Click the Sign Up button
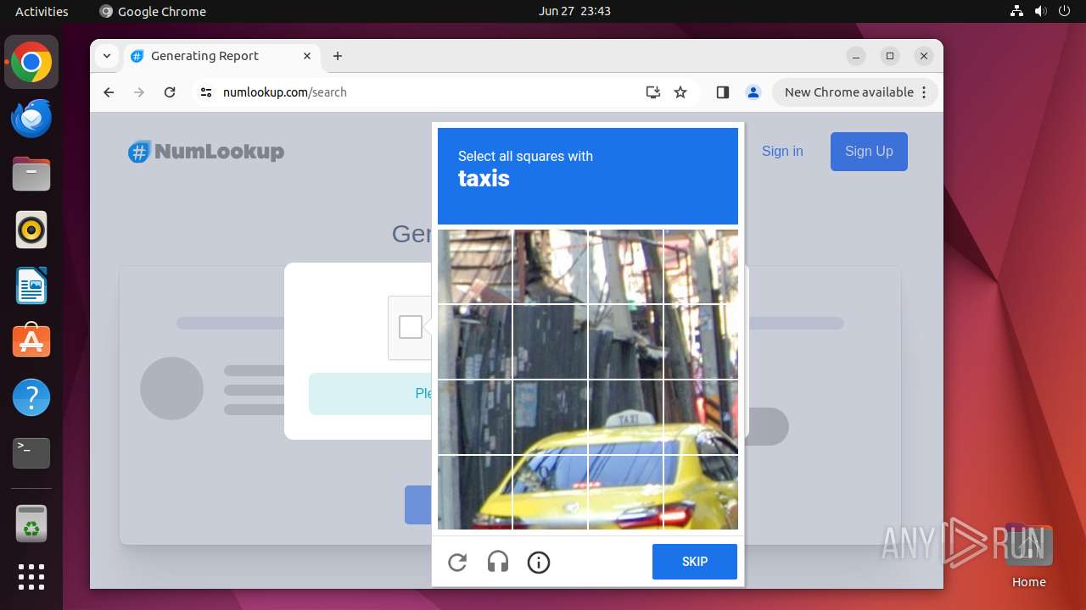Viewport: 1086px width, 610px height. tap(869, 152)
